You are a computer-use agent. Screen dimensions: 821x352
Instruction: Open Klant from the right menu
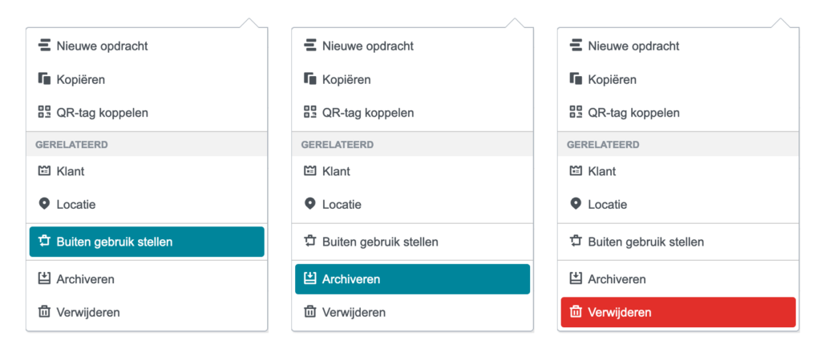click(x=602, y=170)
